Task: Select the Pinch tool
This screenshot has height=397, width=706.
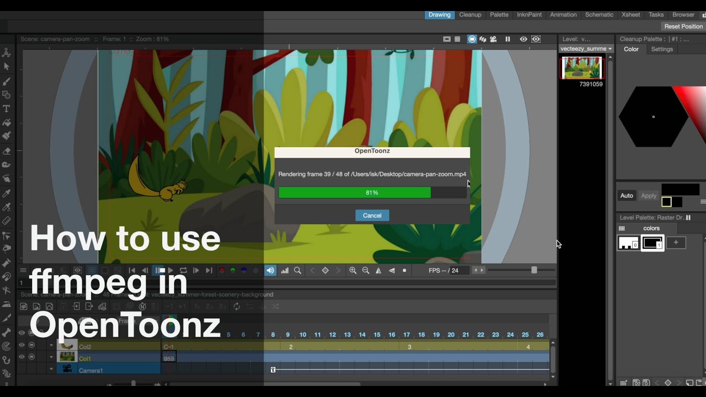Action: pyautogui.click(x=7, y=249)
